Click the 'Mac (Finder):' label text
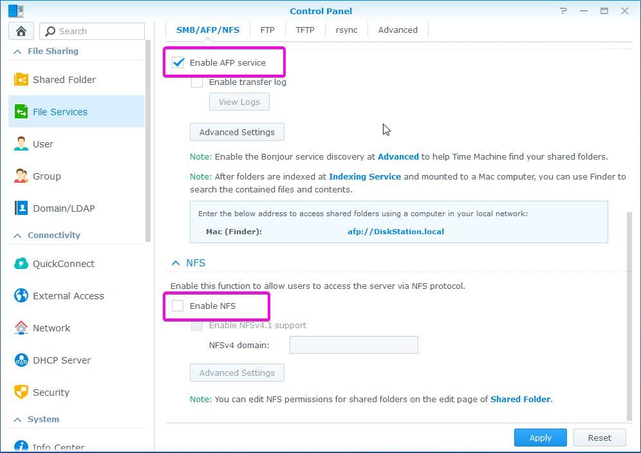The image size is (641, 453). tap(234, 232)
